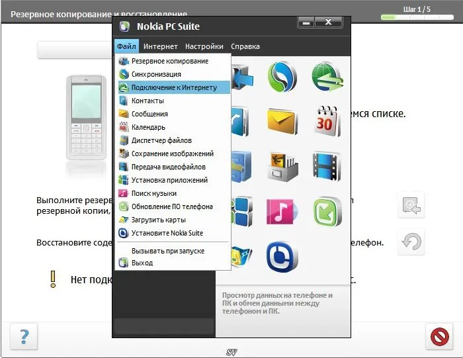Choose Синхронизация from the menu
Screen dimensions: 463x358
[x=174, y=74]
